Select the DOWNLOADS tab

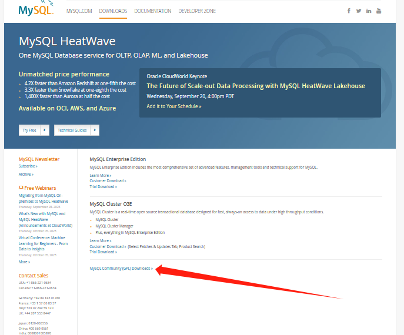[113, 11]
